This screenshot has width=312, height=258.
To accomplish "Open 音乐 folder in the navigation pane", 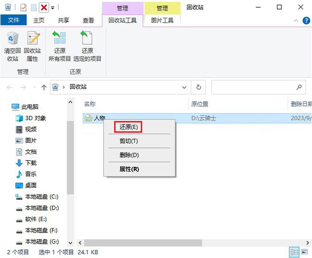I will pos(26,174).
